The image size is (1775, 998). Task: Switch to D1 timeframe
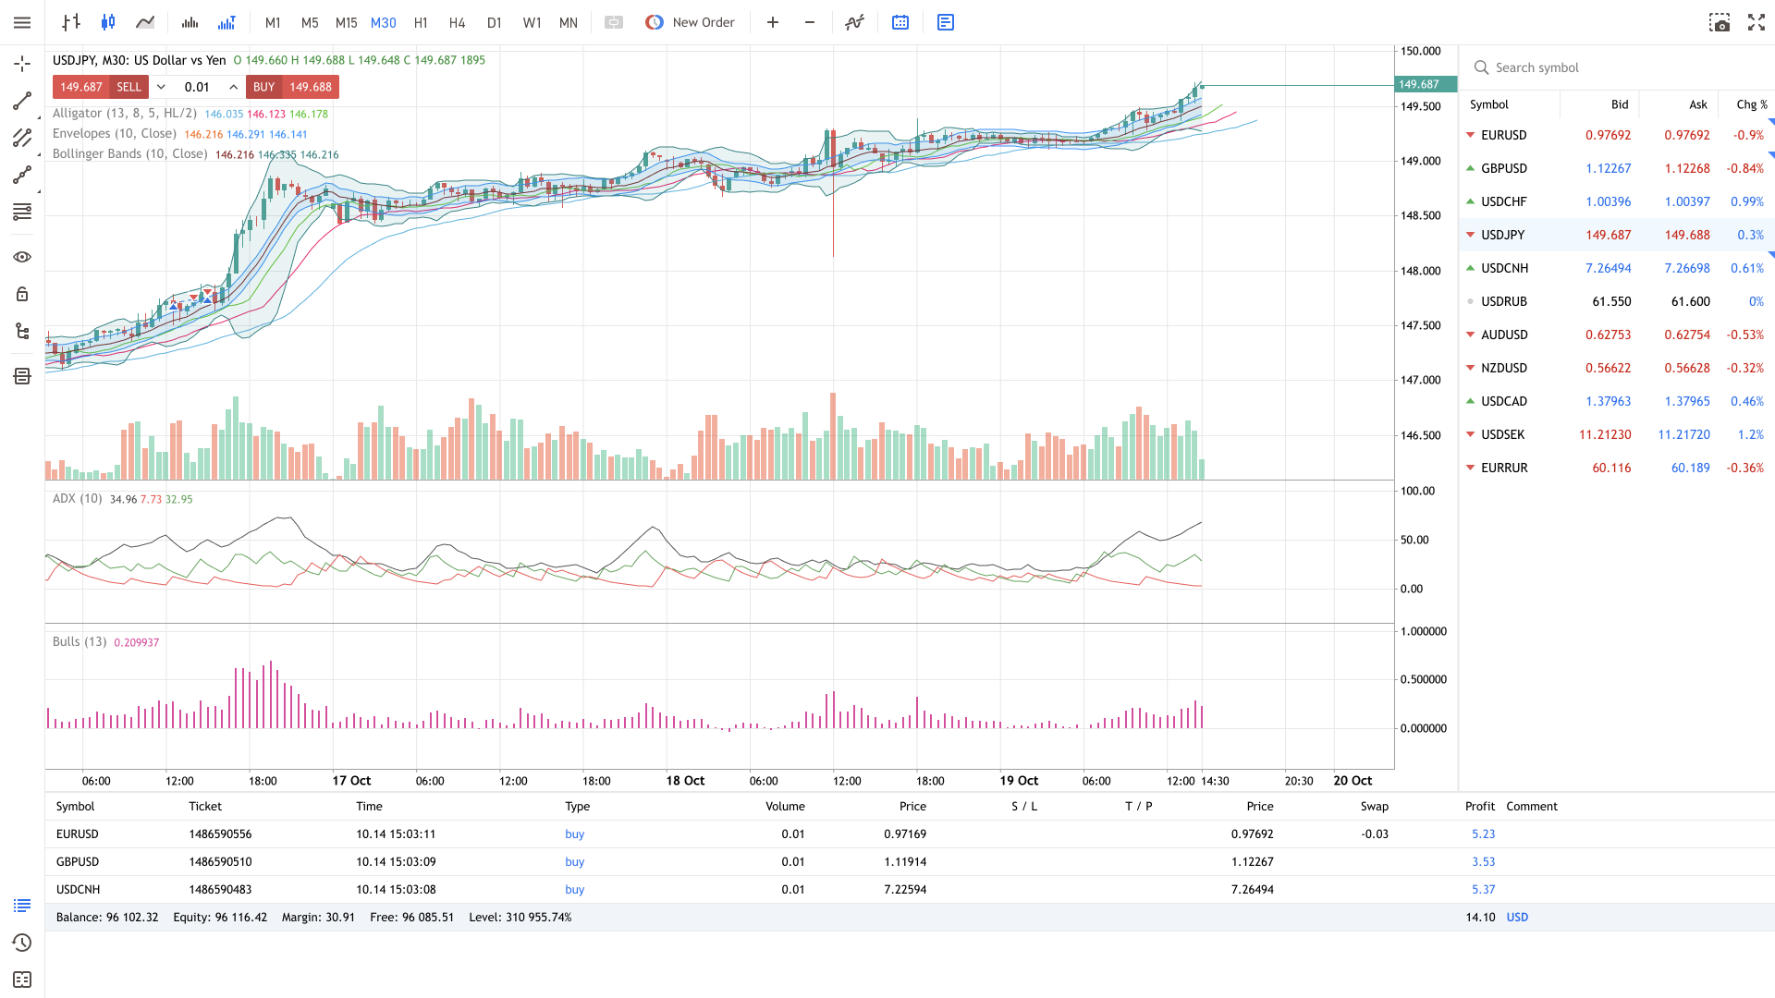click(495, 22)
